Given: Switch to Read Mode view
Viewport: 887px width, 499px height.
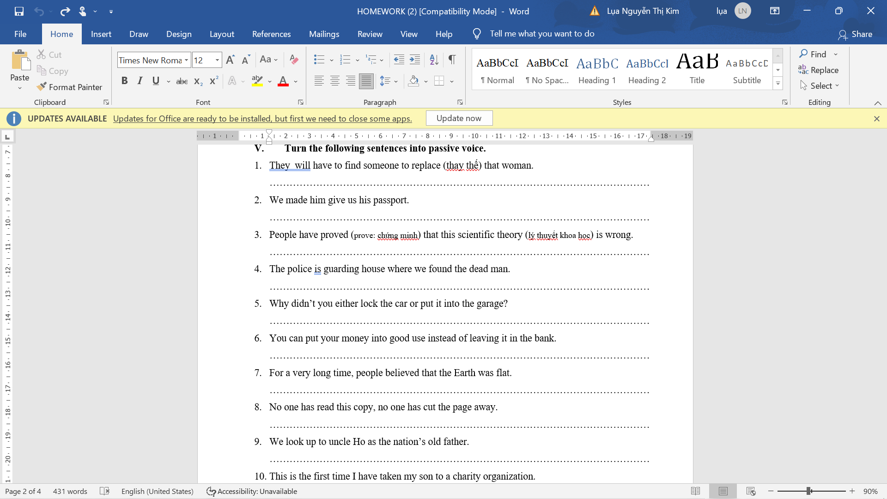Looking at the screenshot, I should pyautogui.click(x=695, y=491).
